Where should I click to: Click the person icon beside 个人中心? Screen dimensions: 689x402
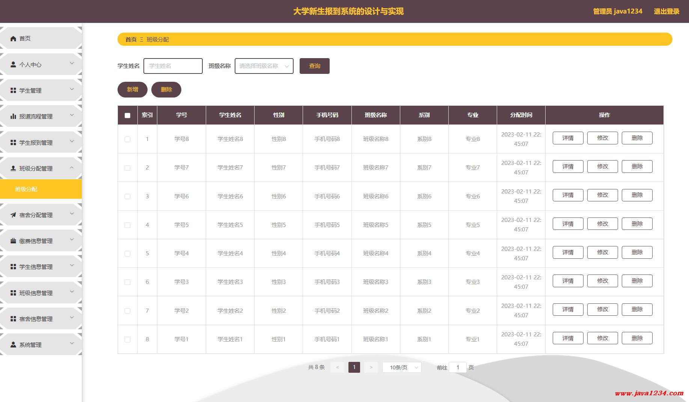point(14,64)
